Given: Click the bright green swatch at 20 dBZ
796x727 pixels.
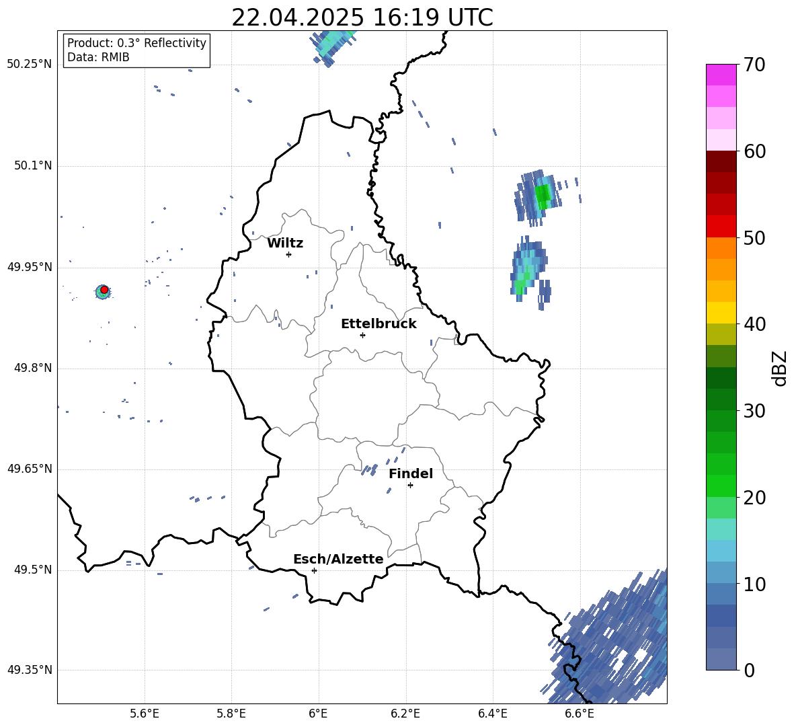Looking at the screenshot, I should coord(721,486).
